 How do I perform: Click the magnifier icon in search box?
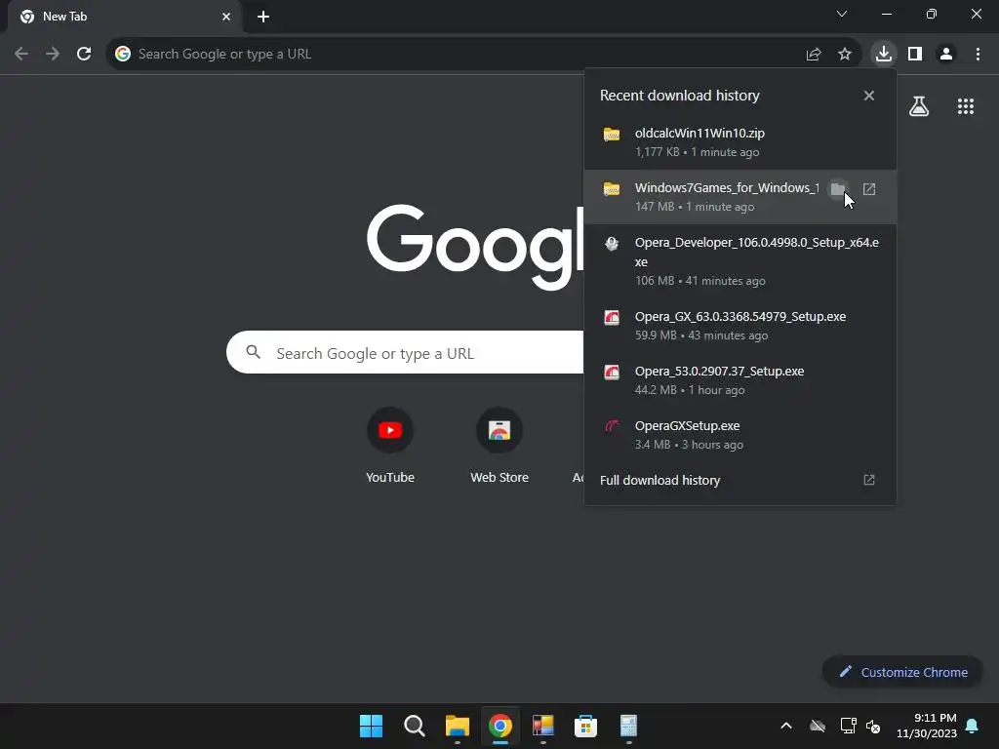[x=254, y=352]
